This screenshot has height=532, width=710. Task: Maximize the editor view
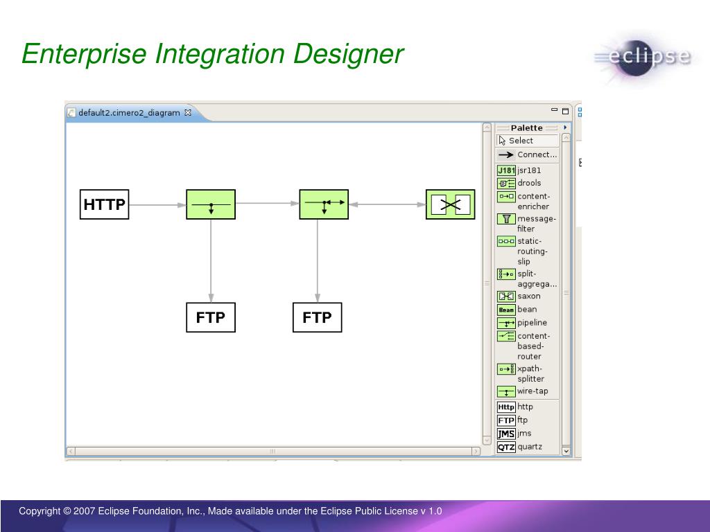click(x=565, y=111)
